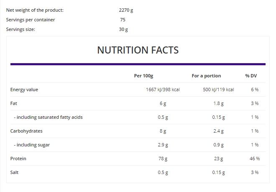This screenshot has height=192, width=276.
Task: Select the saturated fatty acids row label
Action: [48, 117]
